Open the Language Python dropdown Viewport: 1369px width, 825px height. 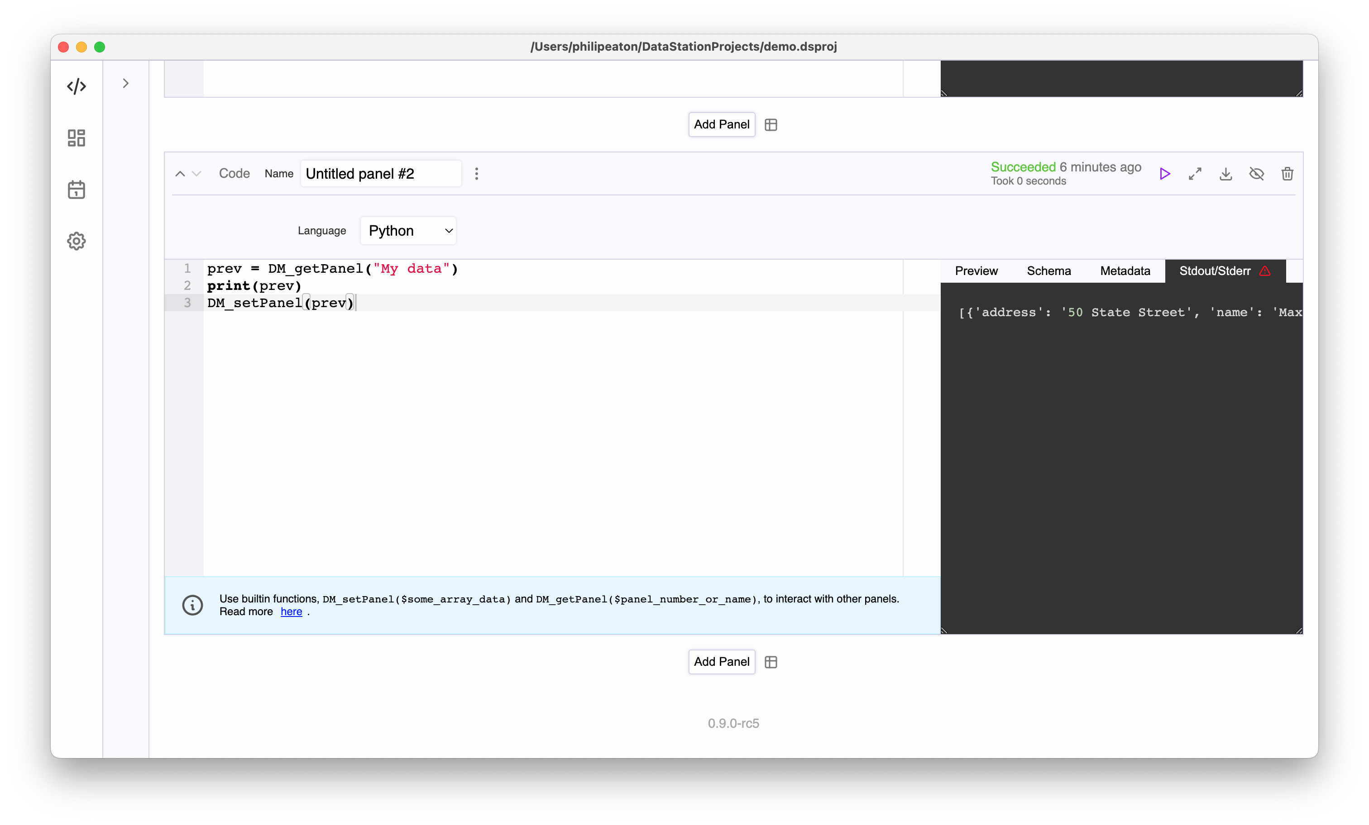408,230
